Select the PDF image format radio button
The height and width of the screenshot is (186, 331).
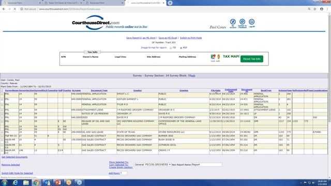pyautogui.click(x=181, y=48)
